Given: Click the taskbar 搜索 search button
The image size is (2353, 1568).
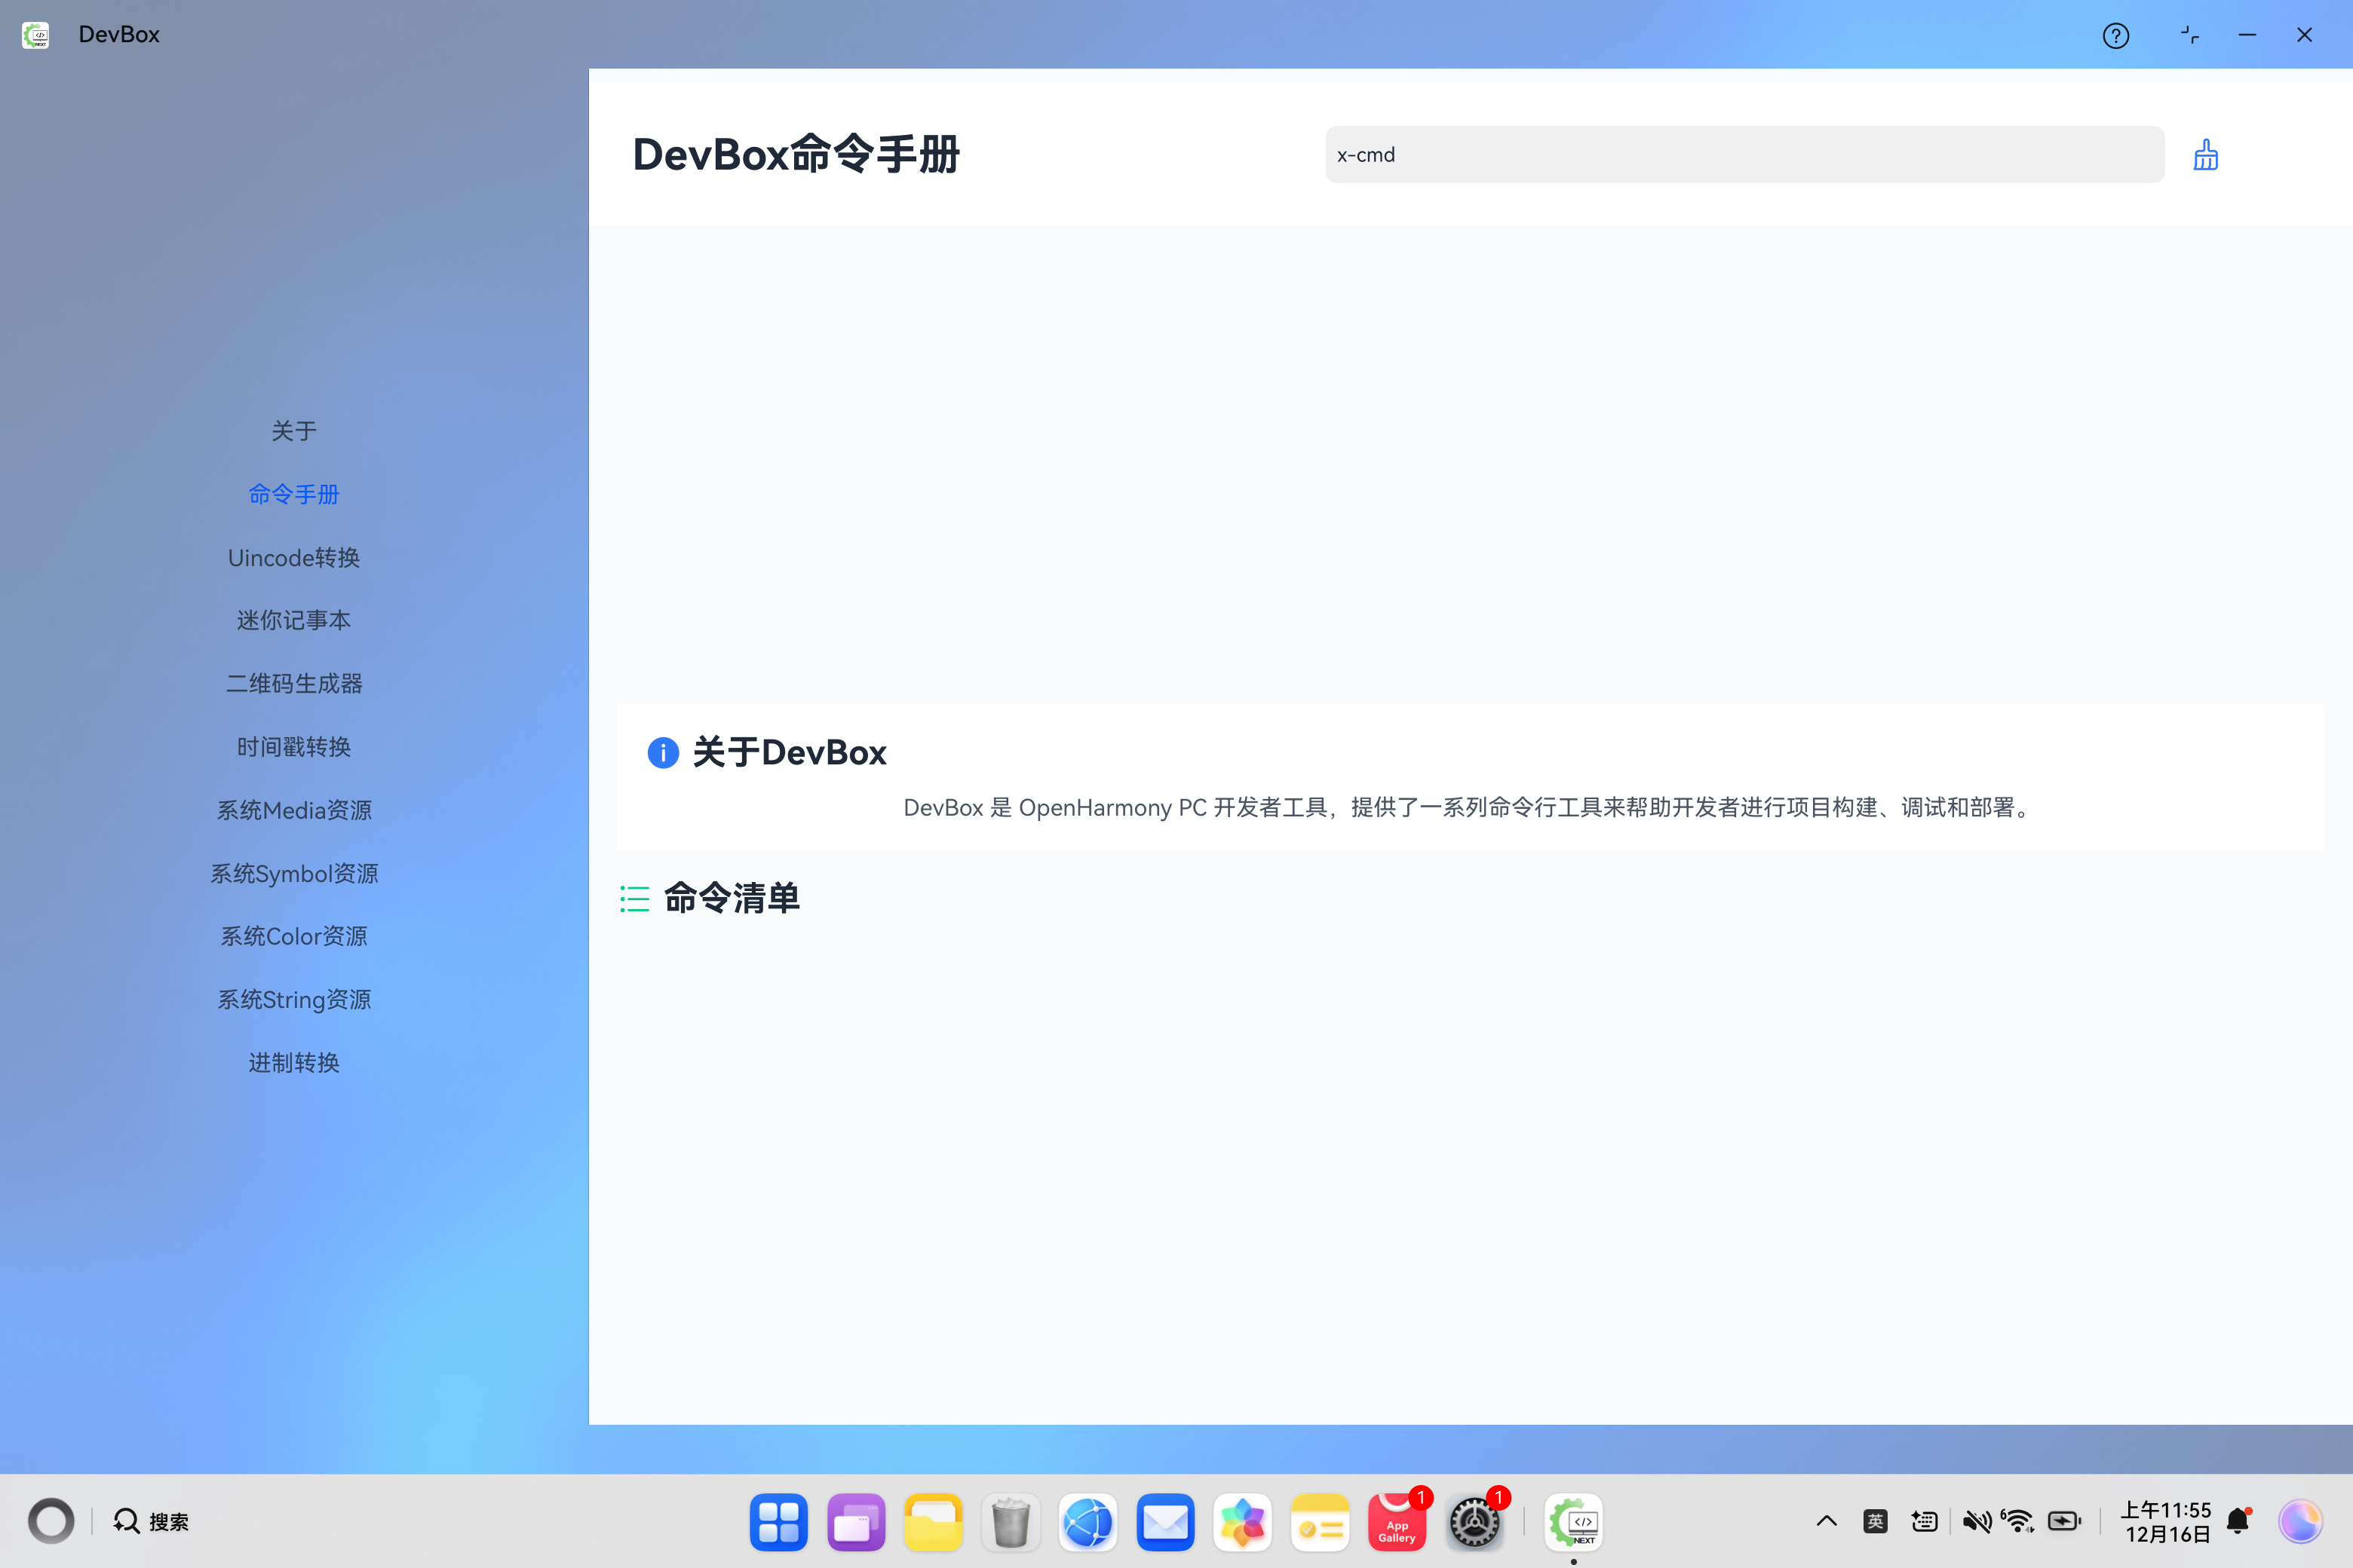Looking at the screenshot, I should [151, 1521].
